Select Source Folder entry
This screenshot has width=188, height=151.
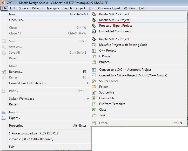[x=139, y=81]
